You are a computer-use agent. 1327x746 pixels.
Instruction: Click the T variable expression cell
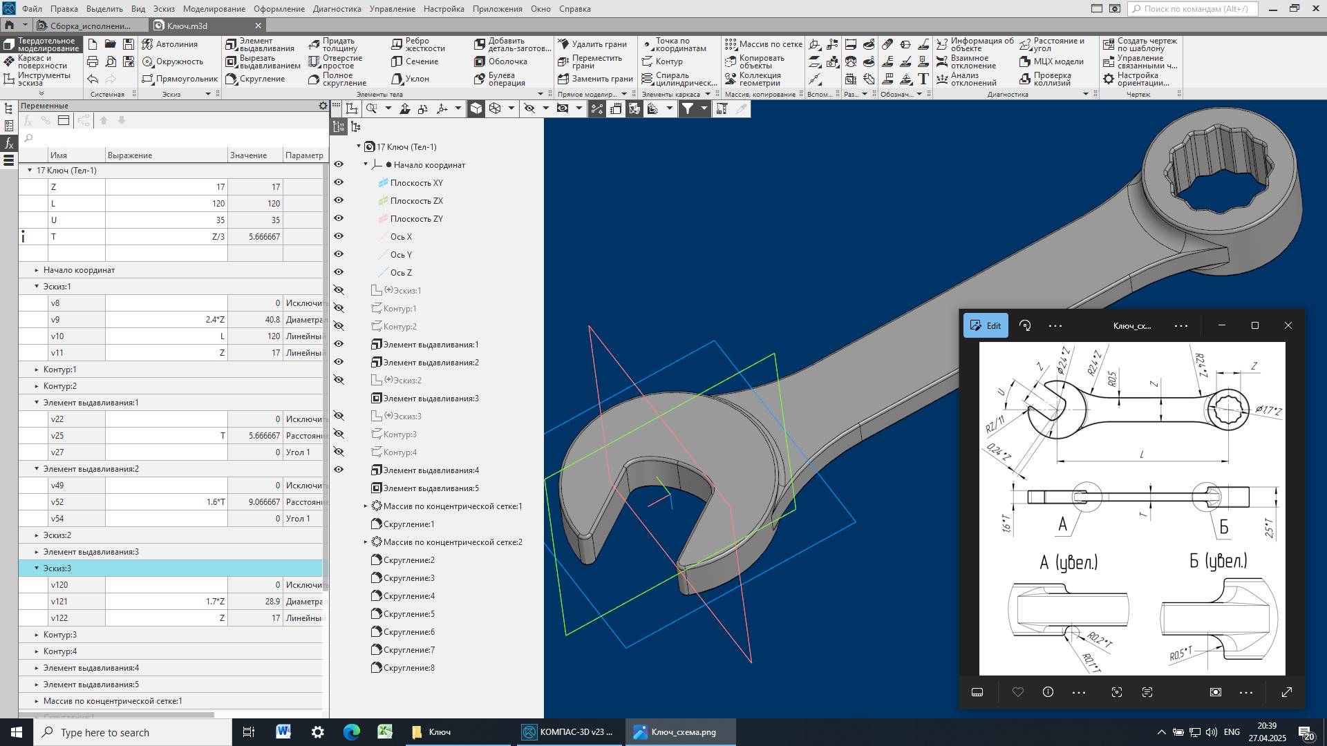(x=166, y=237)
